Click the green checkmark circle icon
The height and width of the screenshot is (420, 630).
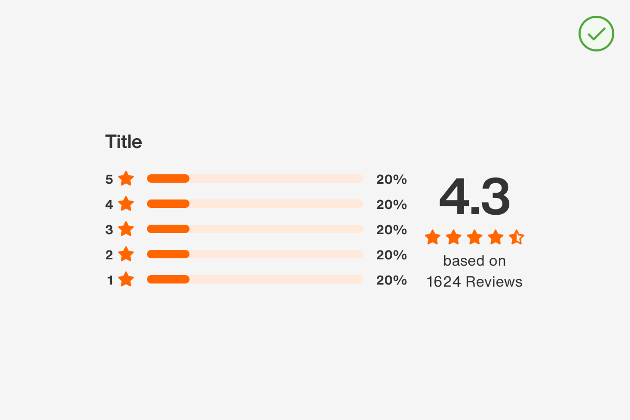point(596,34)
